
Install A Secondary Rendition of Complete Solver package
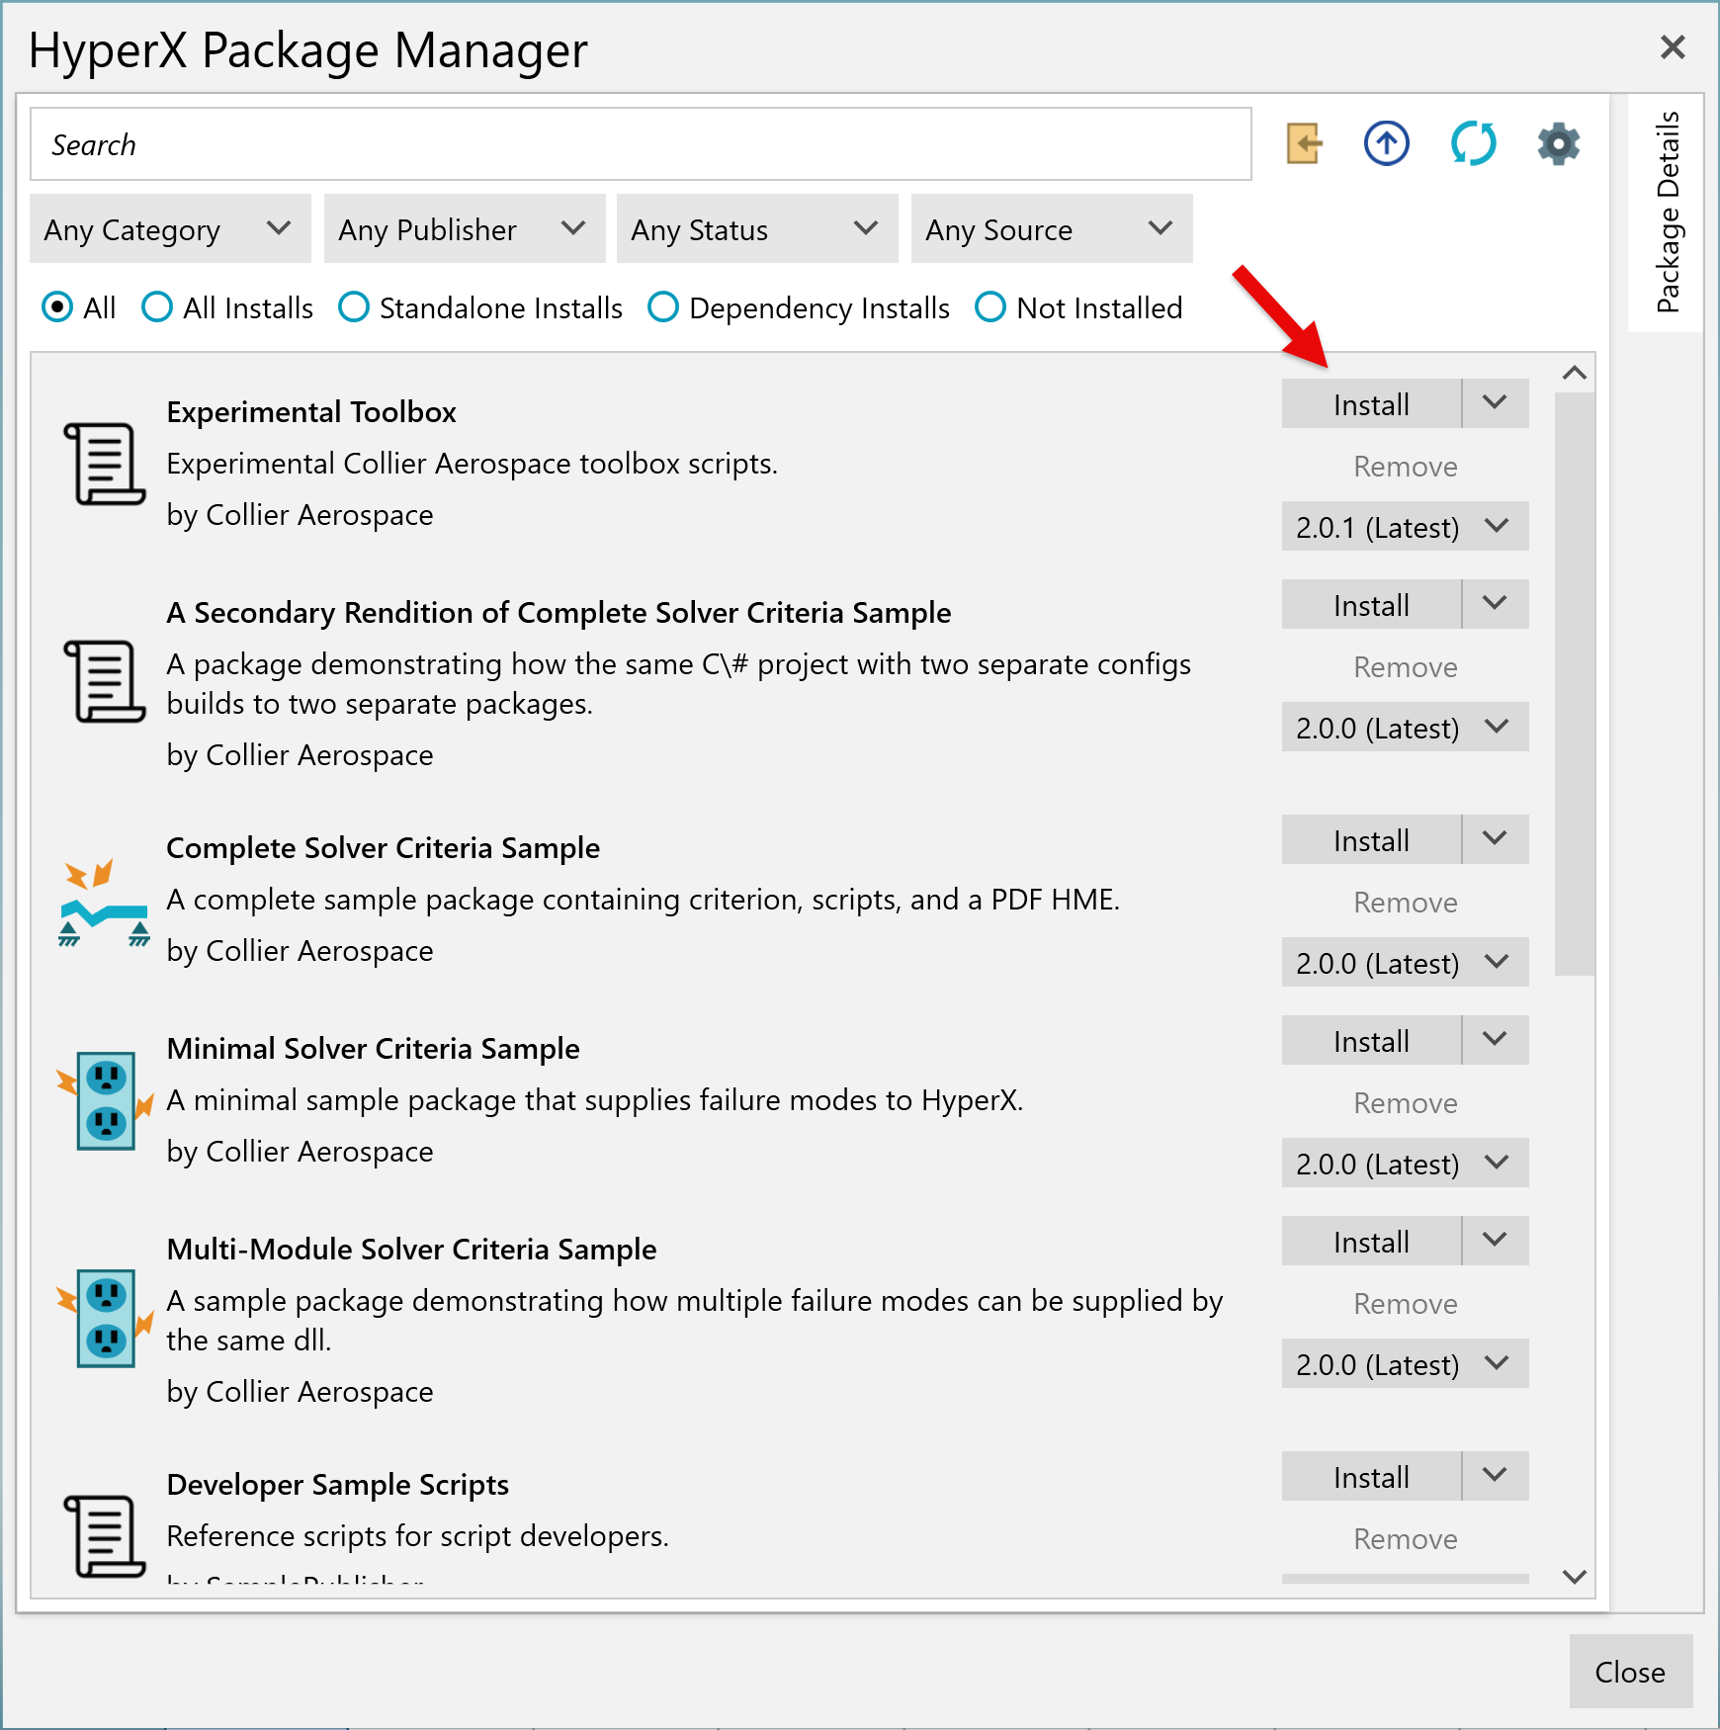(1371, 604)
